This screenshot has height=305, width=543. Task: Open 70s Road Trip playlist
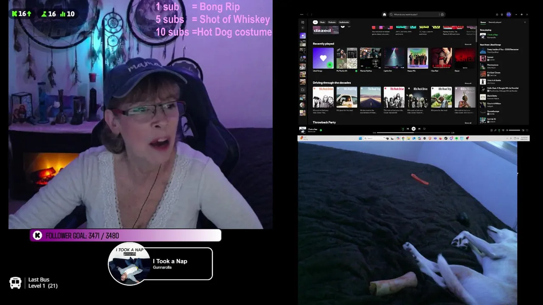point(370,100)
